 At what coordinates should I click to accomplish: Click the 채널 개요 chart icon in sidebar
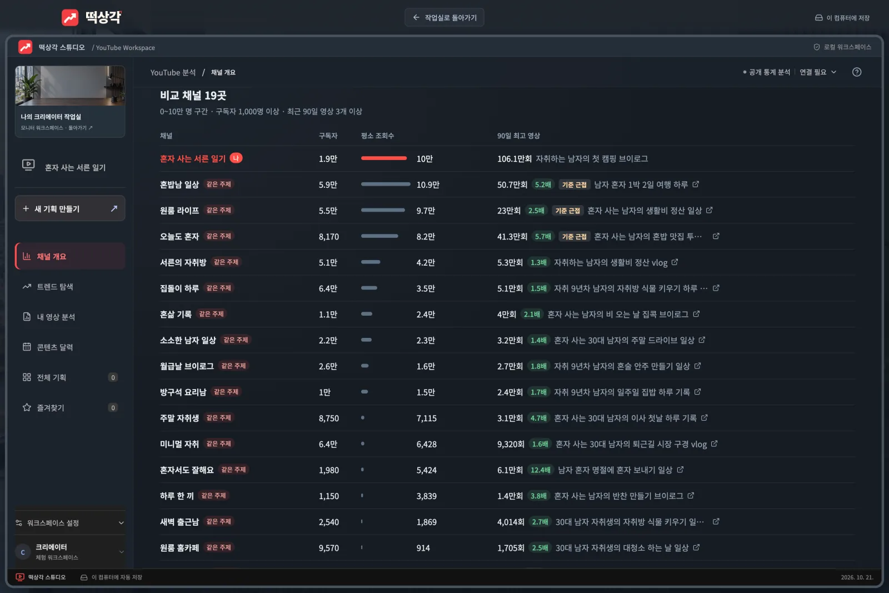point(27,256)
